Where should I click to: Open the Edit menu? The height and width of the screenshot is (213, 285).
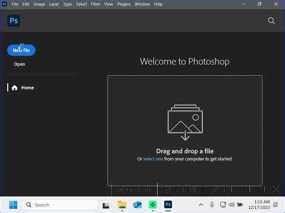(x=26, y=4)
